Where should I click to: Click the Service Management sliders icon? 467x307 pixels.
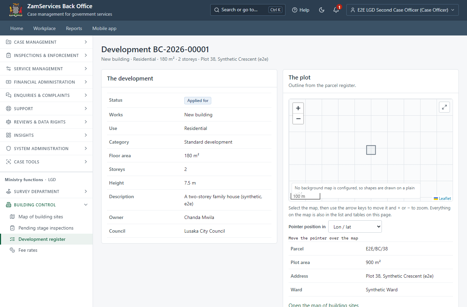[9, 69]
